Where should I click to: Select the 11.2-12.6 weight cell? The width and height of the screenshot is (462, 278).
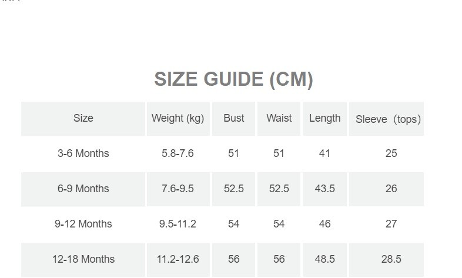pos(178,259)
